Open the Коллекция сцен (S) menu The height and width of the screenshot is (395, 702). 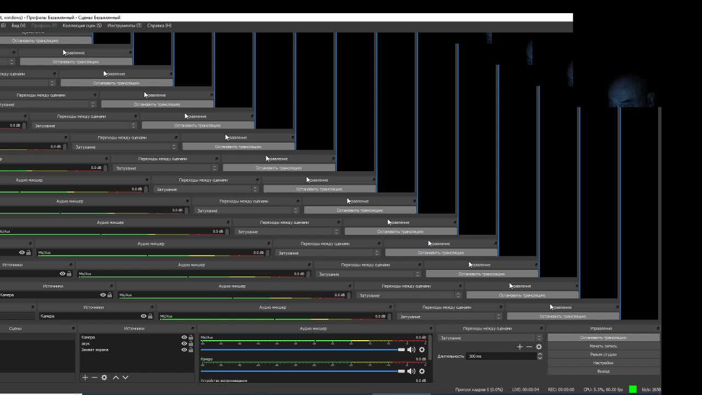tap(82, 25)
